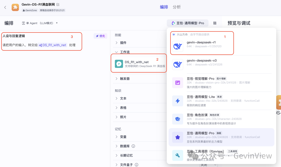281x167 pixels.
Task: Open the grid icon beside the model selector
Action: click(x=215, y=23)
